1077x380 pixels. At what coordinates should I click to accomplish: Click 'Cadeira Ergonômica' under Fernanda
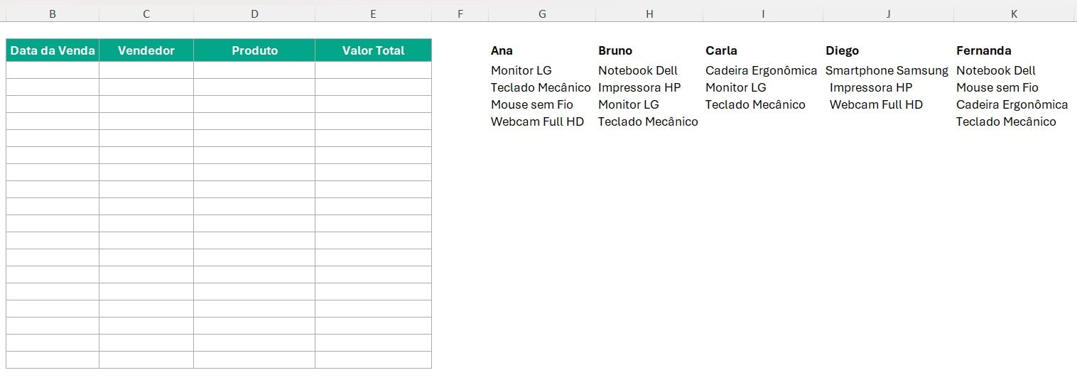click(1012, 104)
